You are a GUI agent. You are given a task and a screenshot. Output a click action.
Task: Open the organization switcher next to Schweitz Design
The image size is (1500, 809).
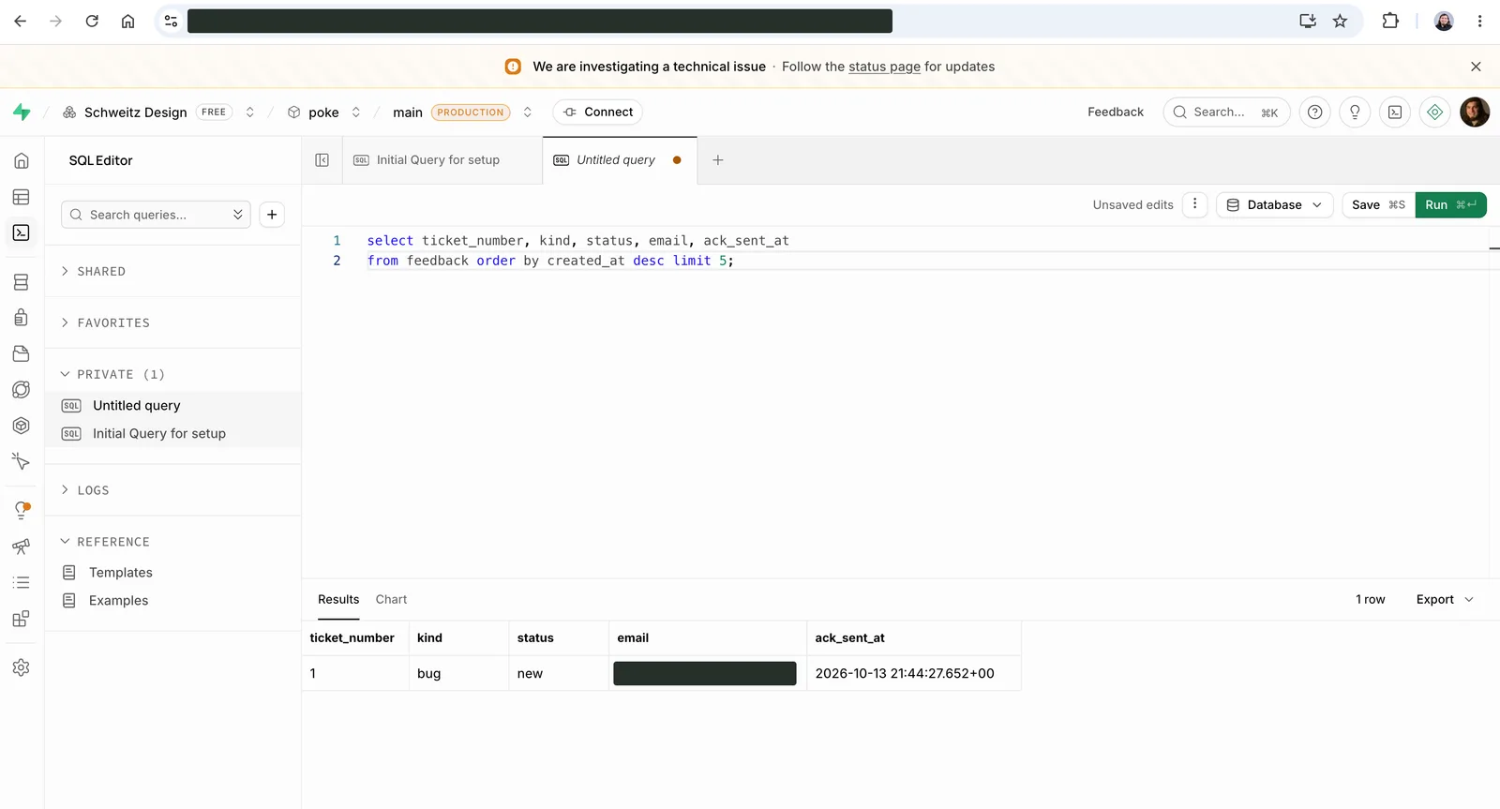[250, 112]
